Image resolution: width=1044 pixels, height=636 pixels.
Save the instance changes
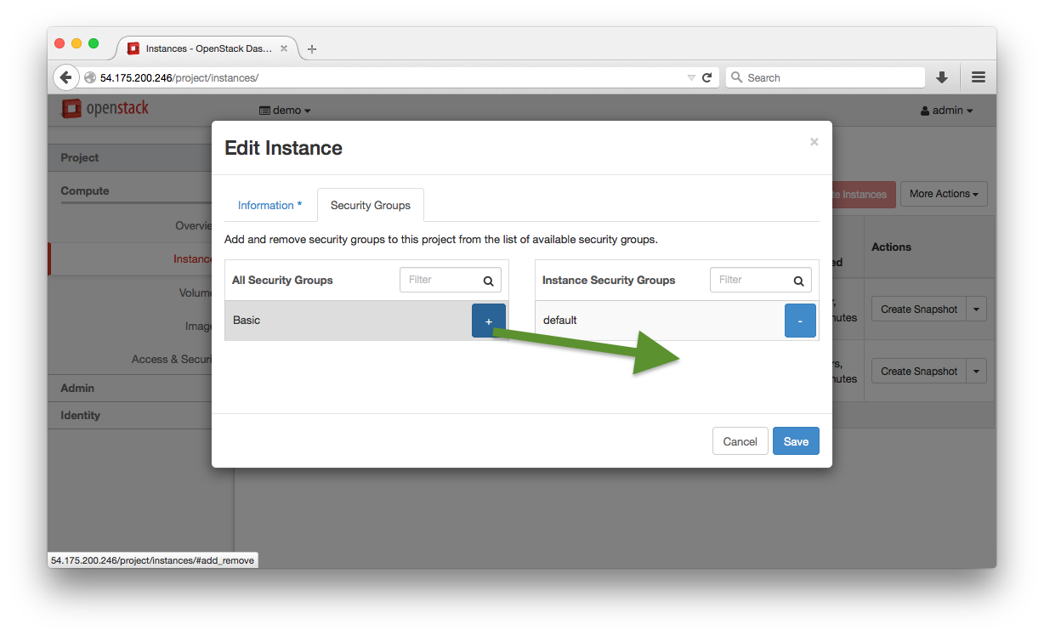[x=796, y=441]
